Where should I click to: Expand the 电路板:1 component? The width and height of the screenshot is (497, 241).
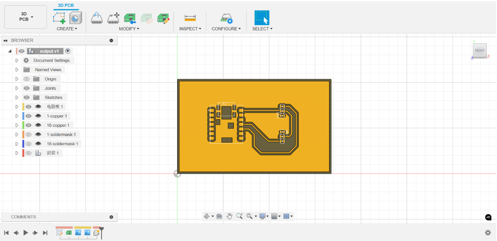(x=17, y=107)
